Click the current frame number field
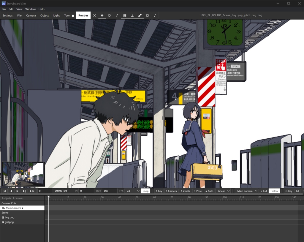 [45, 191]
